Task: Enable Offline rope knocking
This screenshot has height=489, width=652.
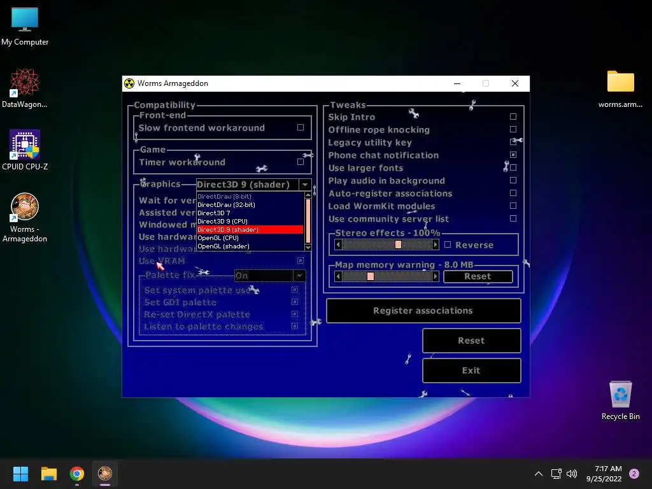Action: click(x=513, y=129)
